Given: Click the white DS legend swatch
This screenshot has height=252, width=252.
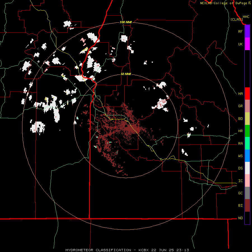Looking at the screenshot, I should tap(247, 168).
